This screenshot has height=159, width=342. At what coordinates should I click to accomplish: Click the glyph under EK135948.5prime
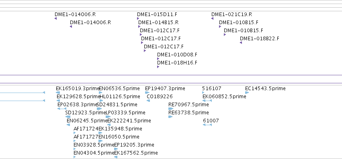100,133
